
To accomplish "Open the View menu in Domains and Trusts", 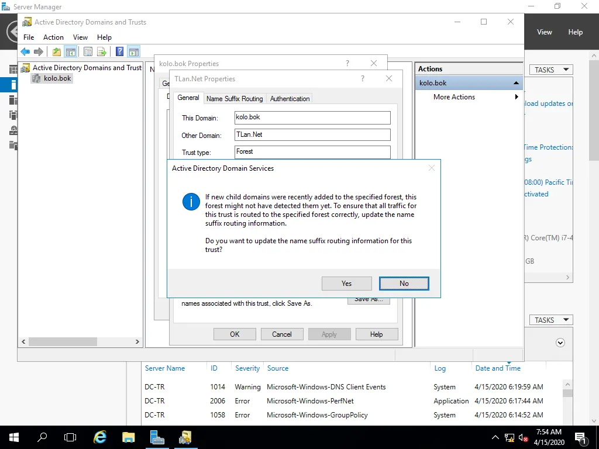I will pos(80,37).
